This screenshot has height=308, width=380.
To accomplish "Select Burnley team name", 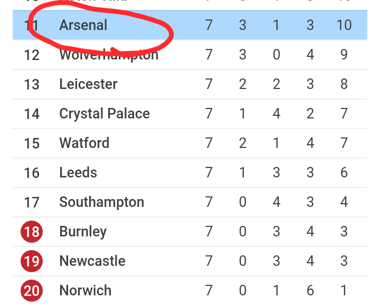I will tap(83, 232).
